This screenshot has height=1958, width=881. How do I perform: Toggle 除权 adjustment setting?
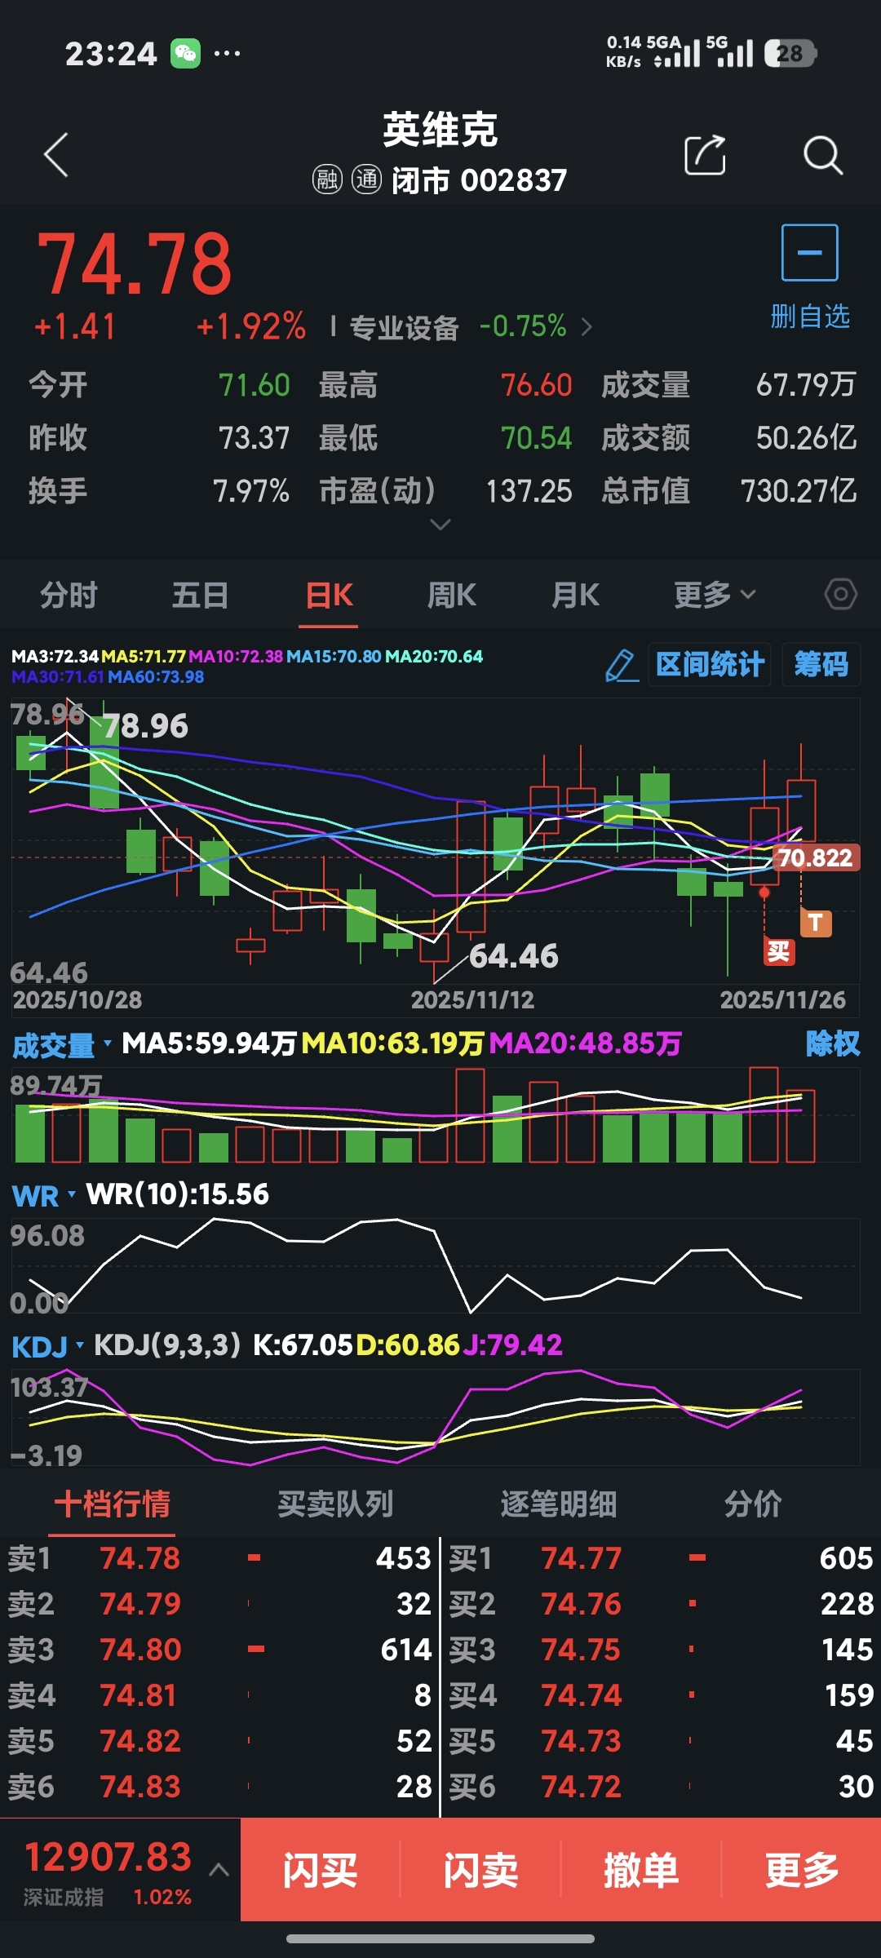point(832,1043)
